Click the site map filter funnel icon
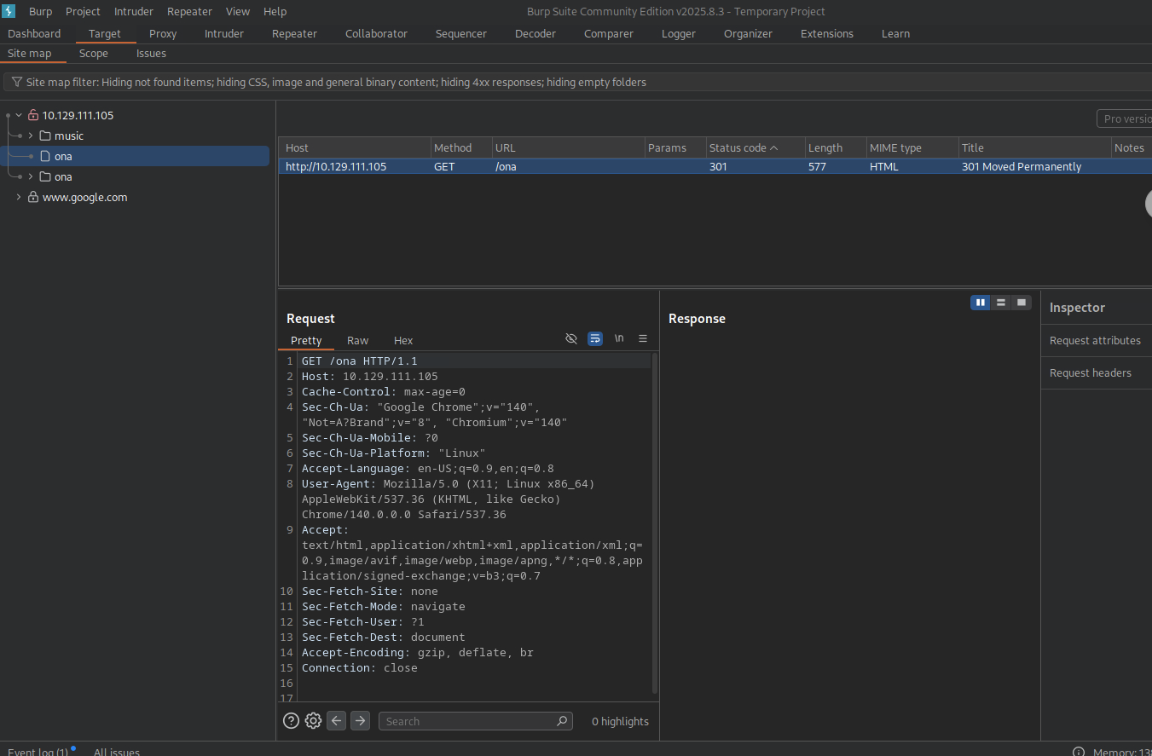This screenshot has height=756, width=1152. click(x=16, y=83)
